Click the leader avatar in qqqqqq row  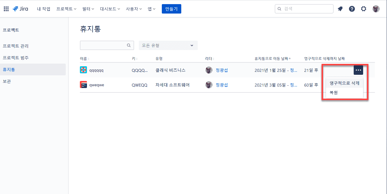[x=209, y=70]
